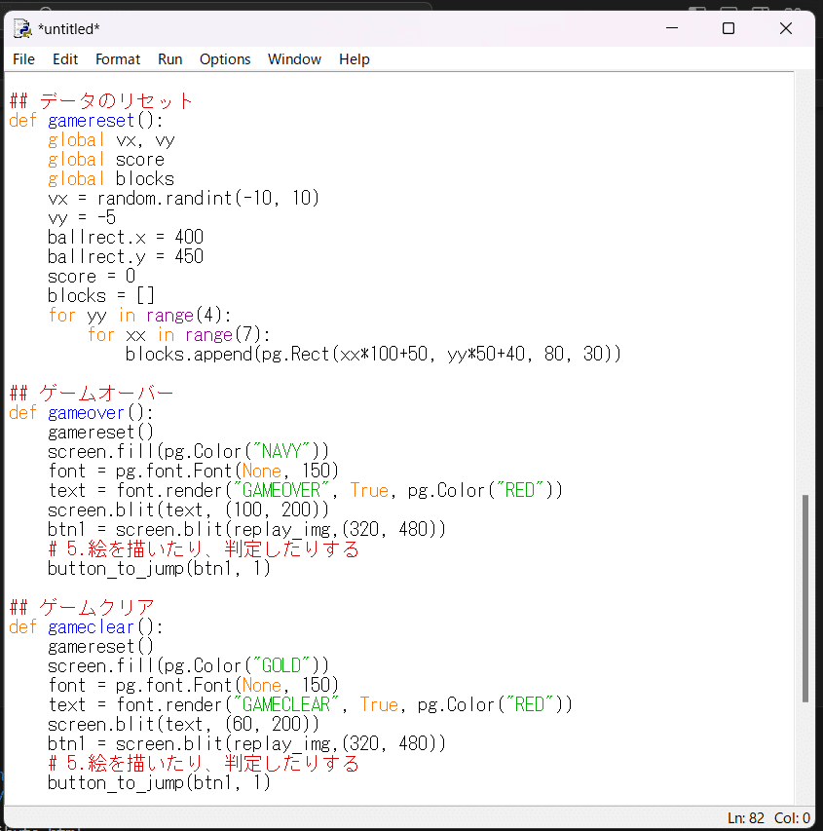Click the line 'def gameover():'
The image size is (823, 831).
coord(81,413)
